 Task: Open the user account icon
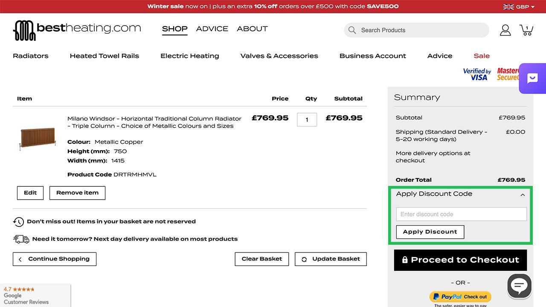505,30
